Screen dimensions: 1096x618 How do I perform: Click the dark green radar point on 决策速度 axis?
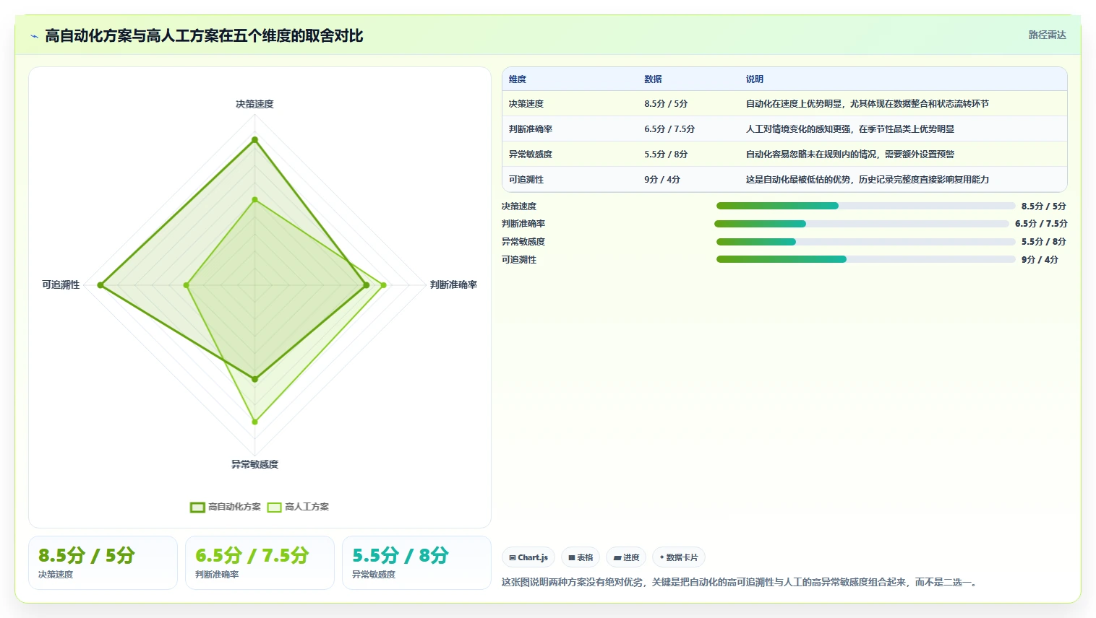254,139
